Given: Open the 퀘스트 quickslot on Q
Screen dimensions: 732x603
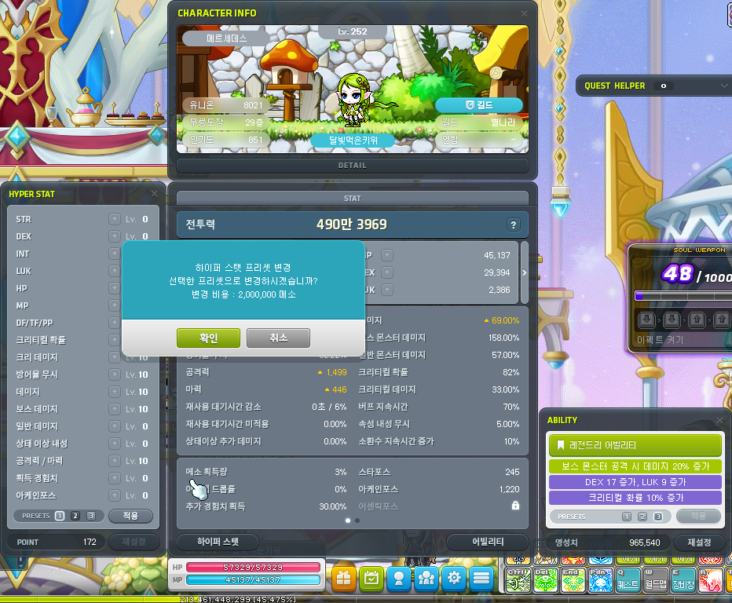Looking at the screenshot, I should [x=628, y=579].
